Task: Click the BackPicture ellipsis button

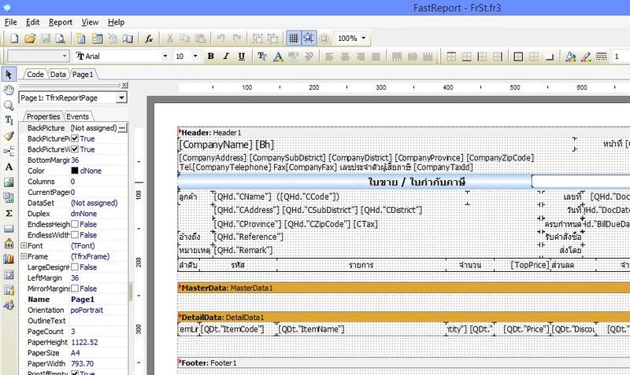Action: 122,127
